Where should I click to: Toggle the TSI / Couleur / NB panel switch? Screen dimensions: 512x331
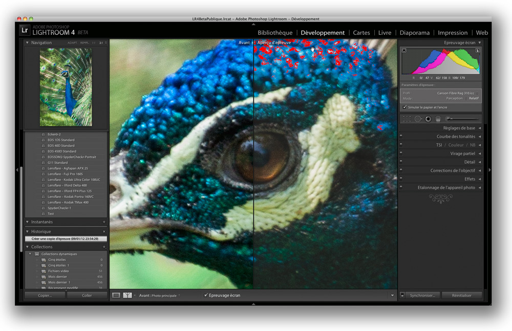[x=401, y=145]
